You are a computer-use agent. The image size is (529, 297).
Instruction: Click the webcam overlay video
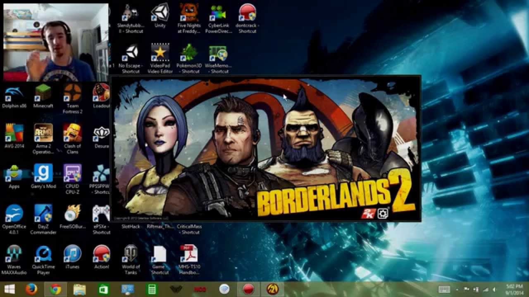[56, 42]
